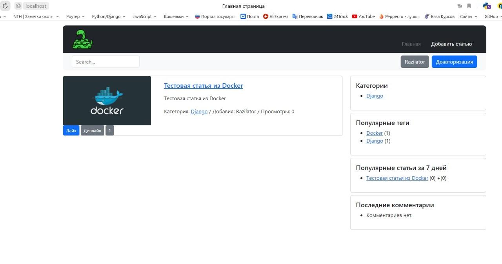The image size is (502, 264).
Task: Click the localhost address field
Action: [36, 6]
